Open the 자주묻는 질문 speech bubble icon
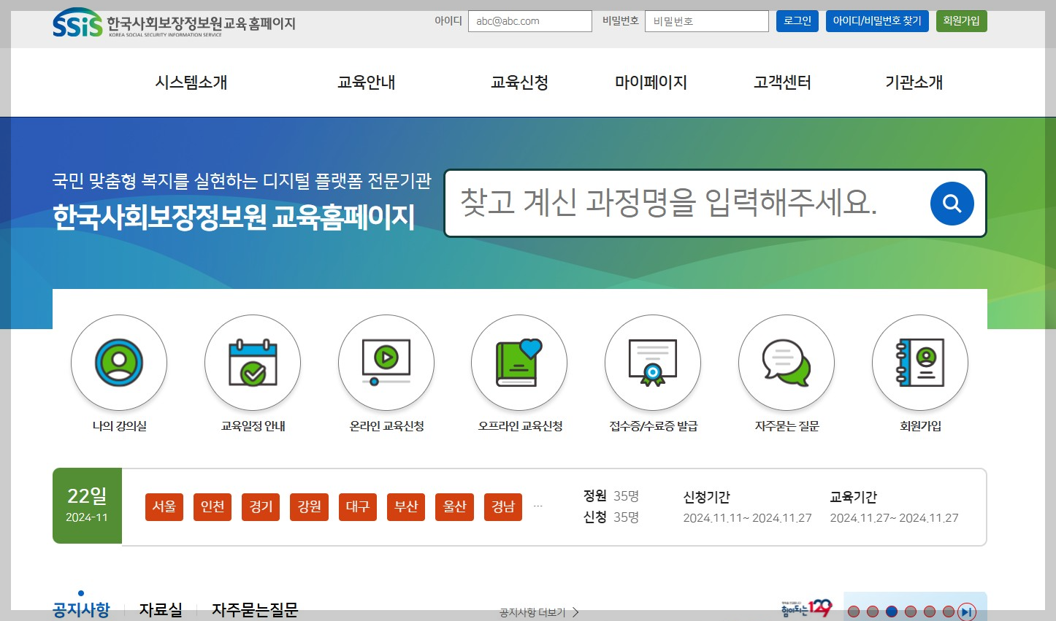The height and width of the screenshot is (621, 1056). [786, 363]
